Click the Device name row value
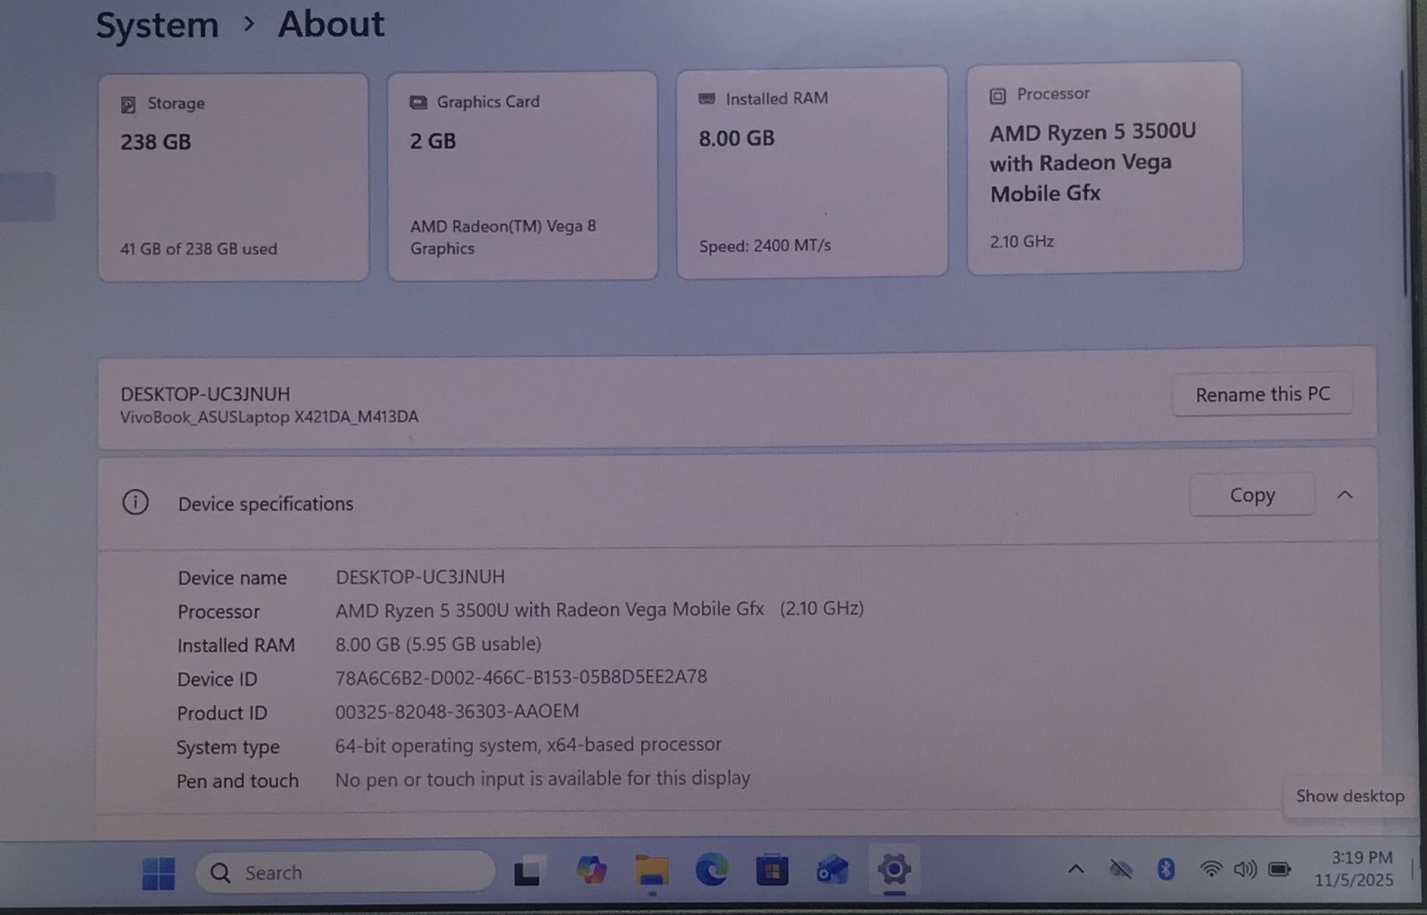 (420, 577)
